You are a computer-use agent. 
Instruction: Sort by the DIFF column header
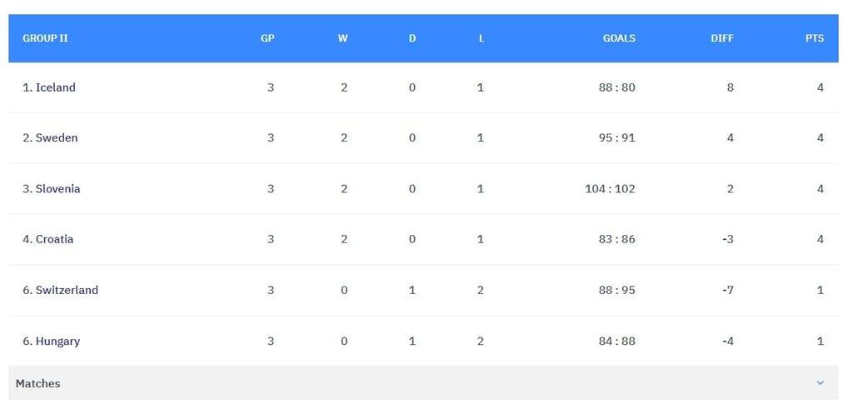(x=722, y=38)
